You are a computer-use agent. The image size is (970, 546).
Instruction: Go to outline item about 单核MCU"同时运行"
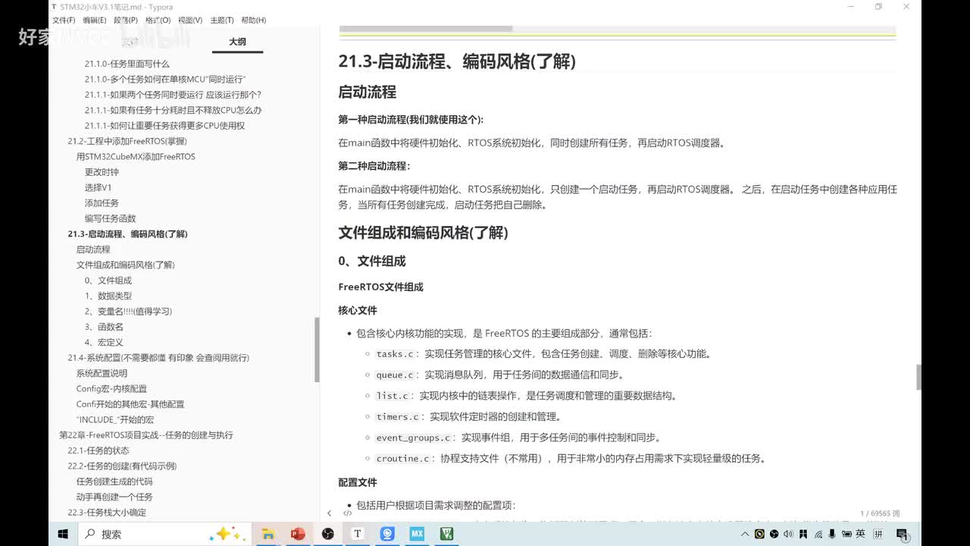(x=165, y=80)
